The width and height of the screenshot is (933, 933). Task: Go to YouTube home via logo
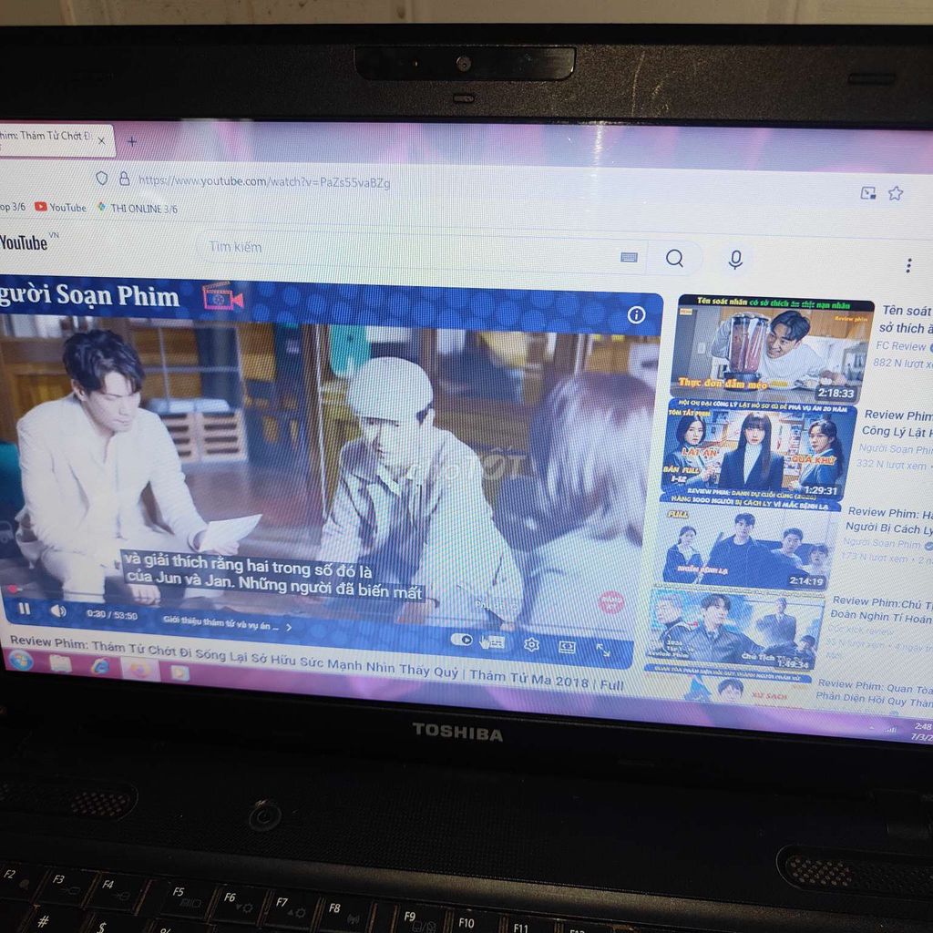28,241
